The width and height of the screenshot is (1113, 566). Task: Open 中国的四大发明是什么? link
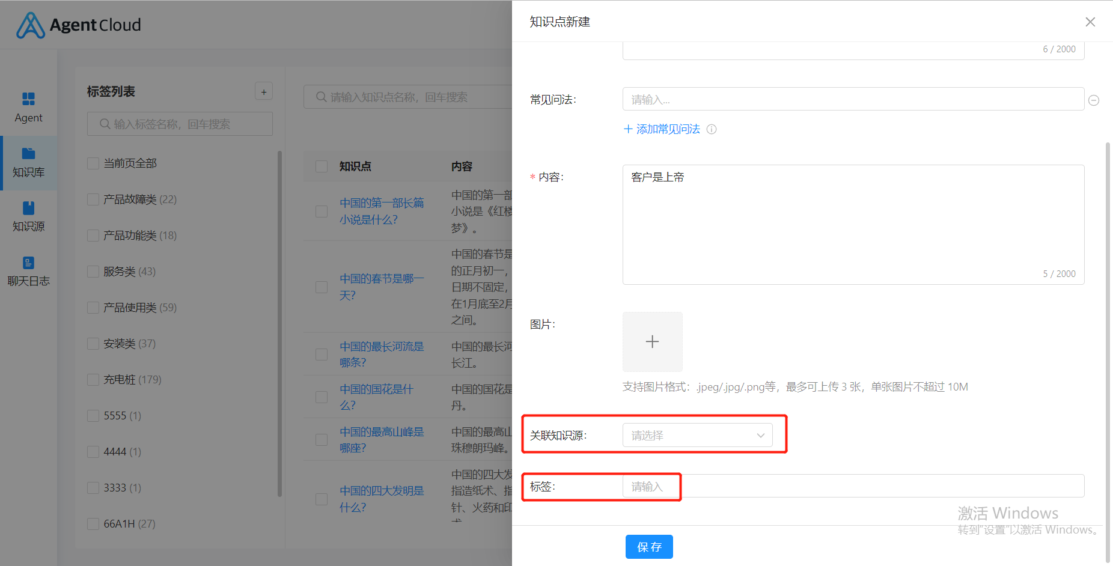point(382,499)
